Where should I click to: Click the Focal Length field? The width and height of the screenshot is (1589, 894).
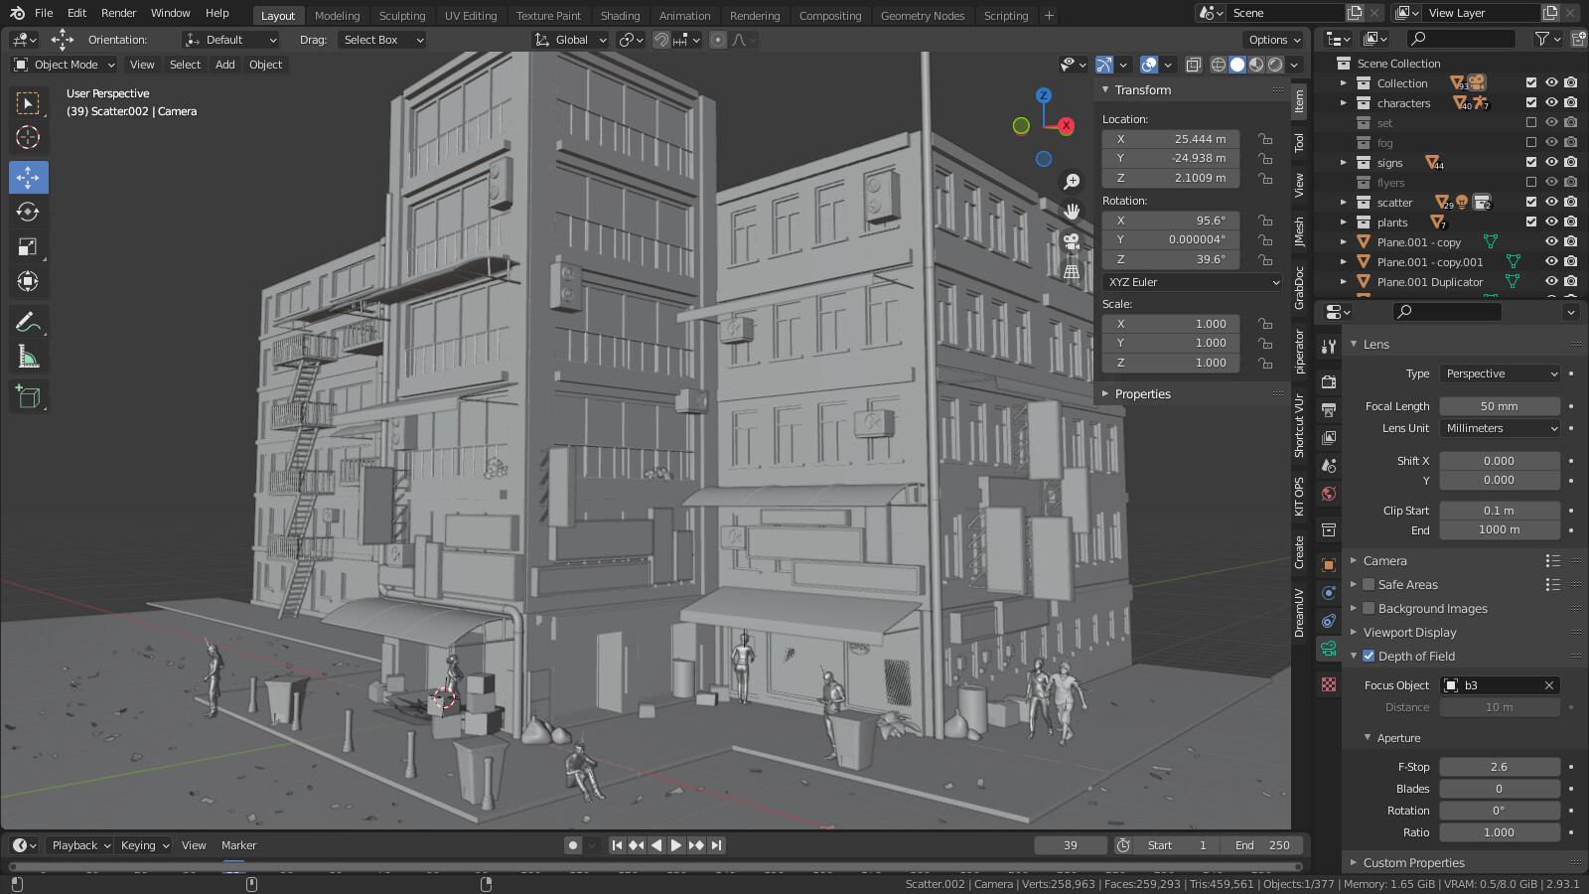[1499, 406]
